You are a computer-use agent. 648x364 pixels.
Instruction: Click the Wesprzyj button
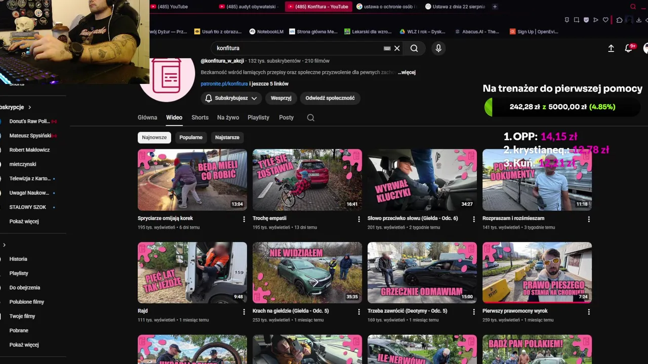click(281, 98)
